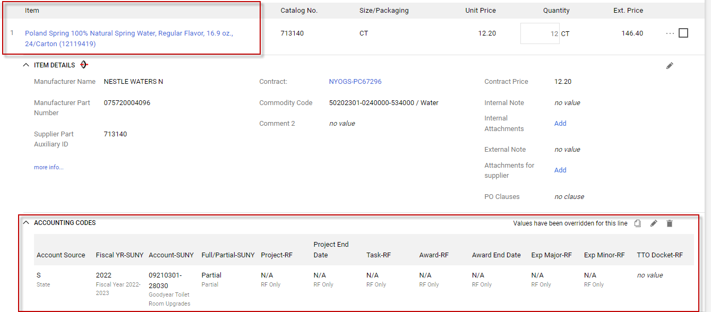Screen dimensions: 711x312
Task: Delete accounting codes override using trash icon
Action: 670,223
